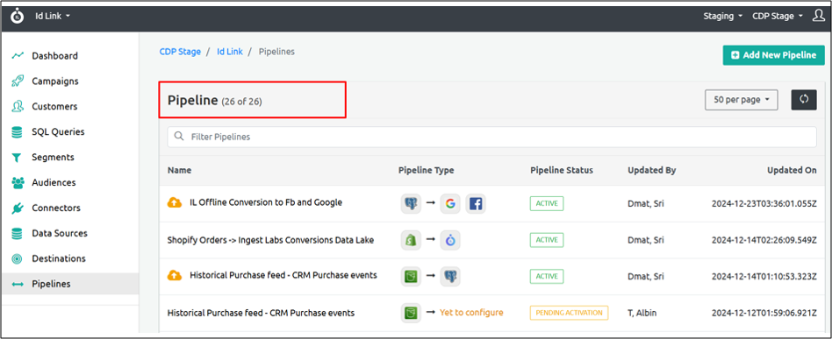
Task: Click the Name column header
Action: pos(179,171)
